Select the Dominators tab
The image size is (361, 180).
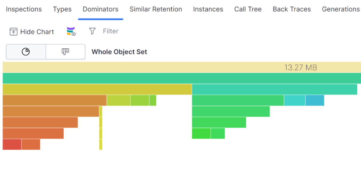click(100, 9)
